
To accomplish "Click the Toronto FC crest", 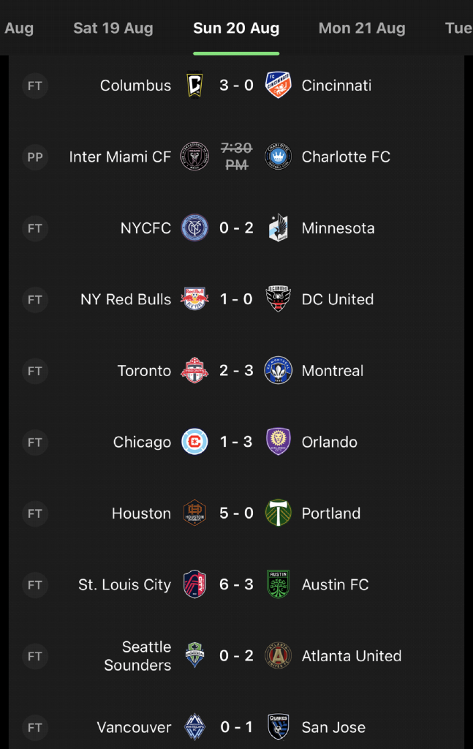I will pos(194,370).
